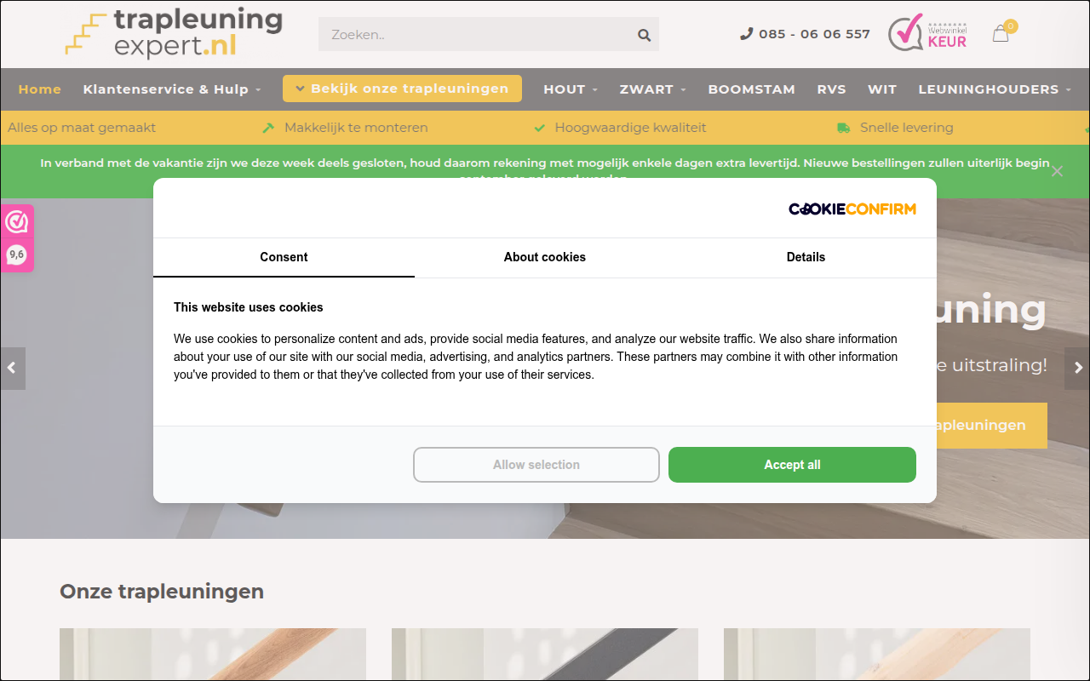Open the BOOMSTAM menu item
This screenshot has height=681, width=1090.
(751, 89)
